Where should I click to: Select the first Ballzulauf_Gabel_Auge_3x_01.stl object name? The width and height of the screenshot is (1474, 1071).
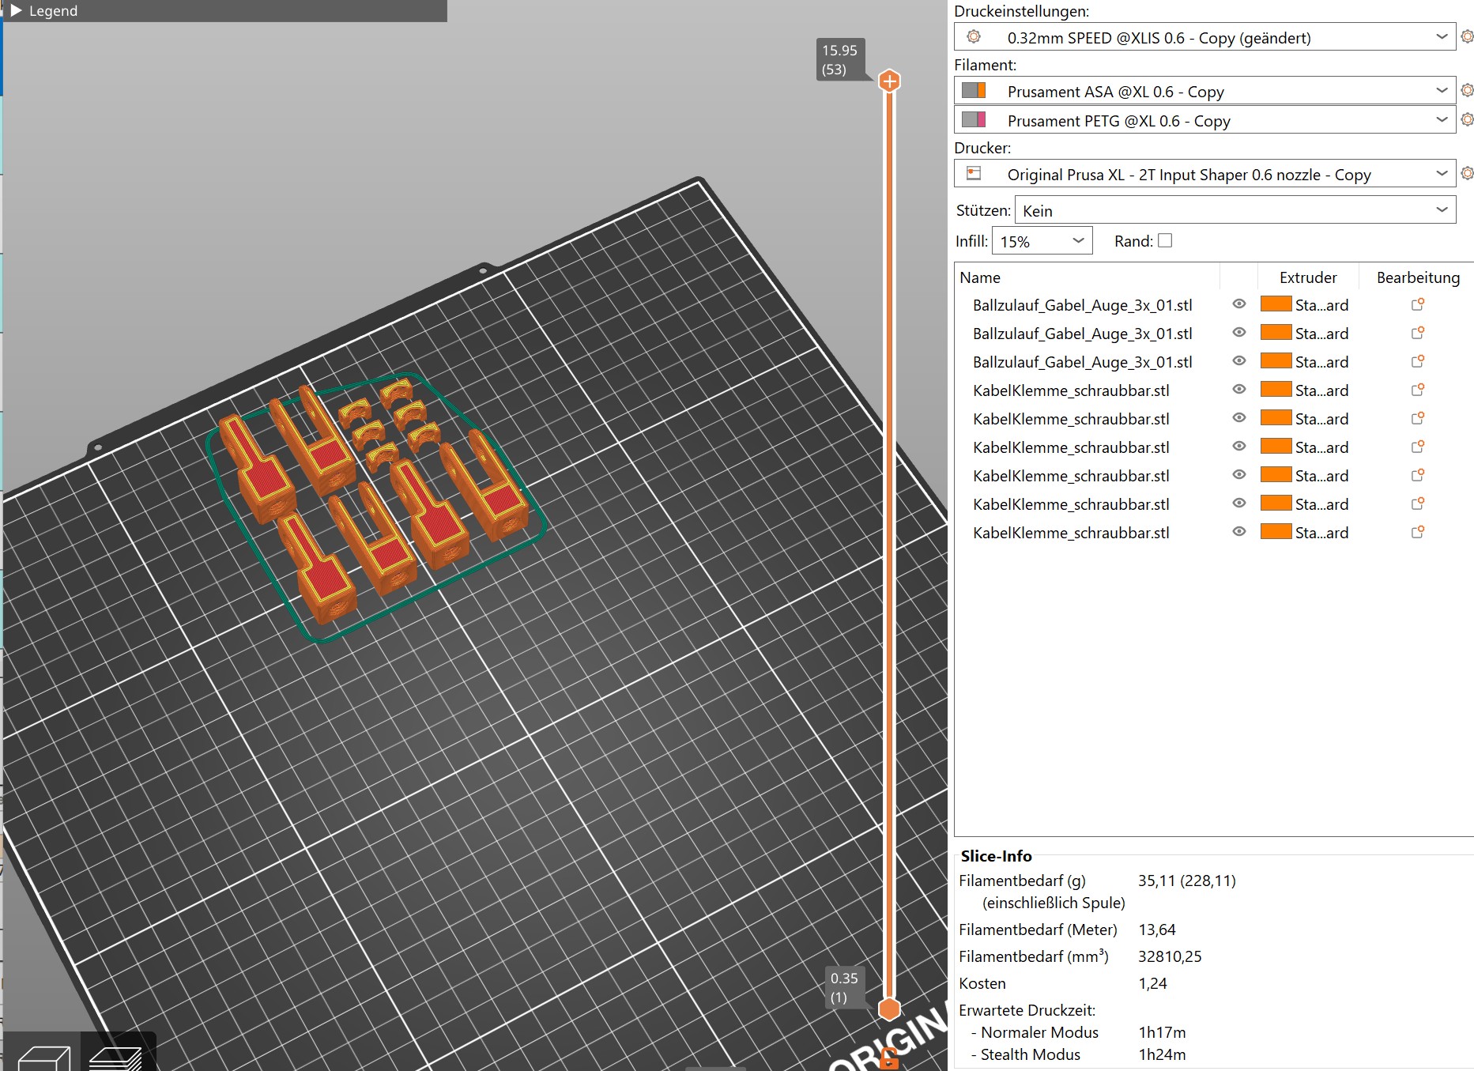point(1083,305)
